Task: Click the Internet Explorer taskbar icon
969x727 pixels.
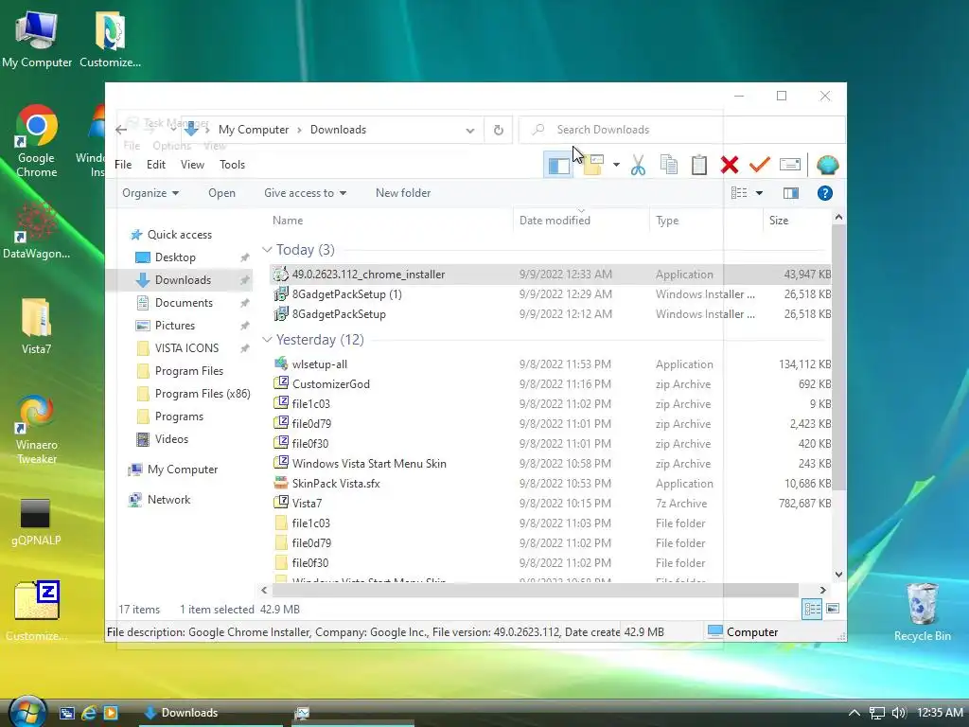Action: 88,713
